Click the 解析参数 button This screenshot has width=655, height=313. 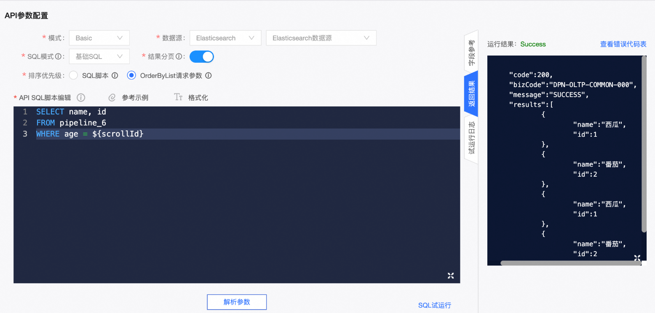point(237,302)
